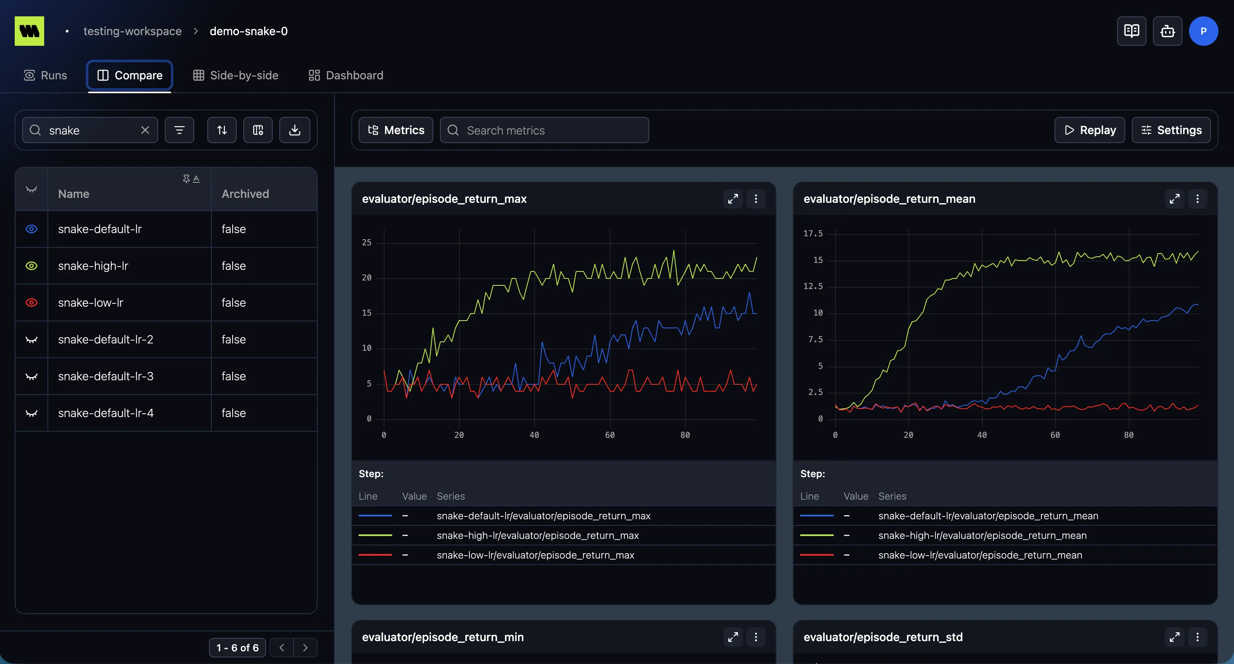Click snake-low-lr/evaluator/episode_return_max series row

tap(564, 555)
